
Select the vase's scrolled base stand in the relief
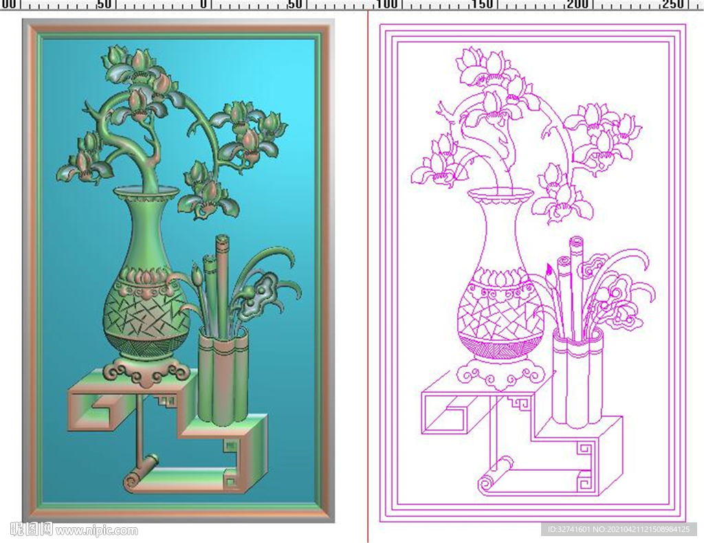tap(145, 372)
